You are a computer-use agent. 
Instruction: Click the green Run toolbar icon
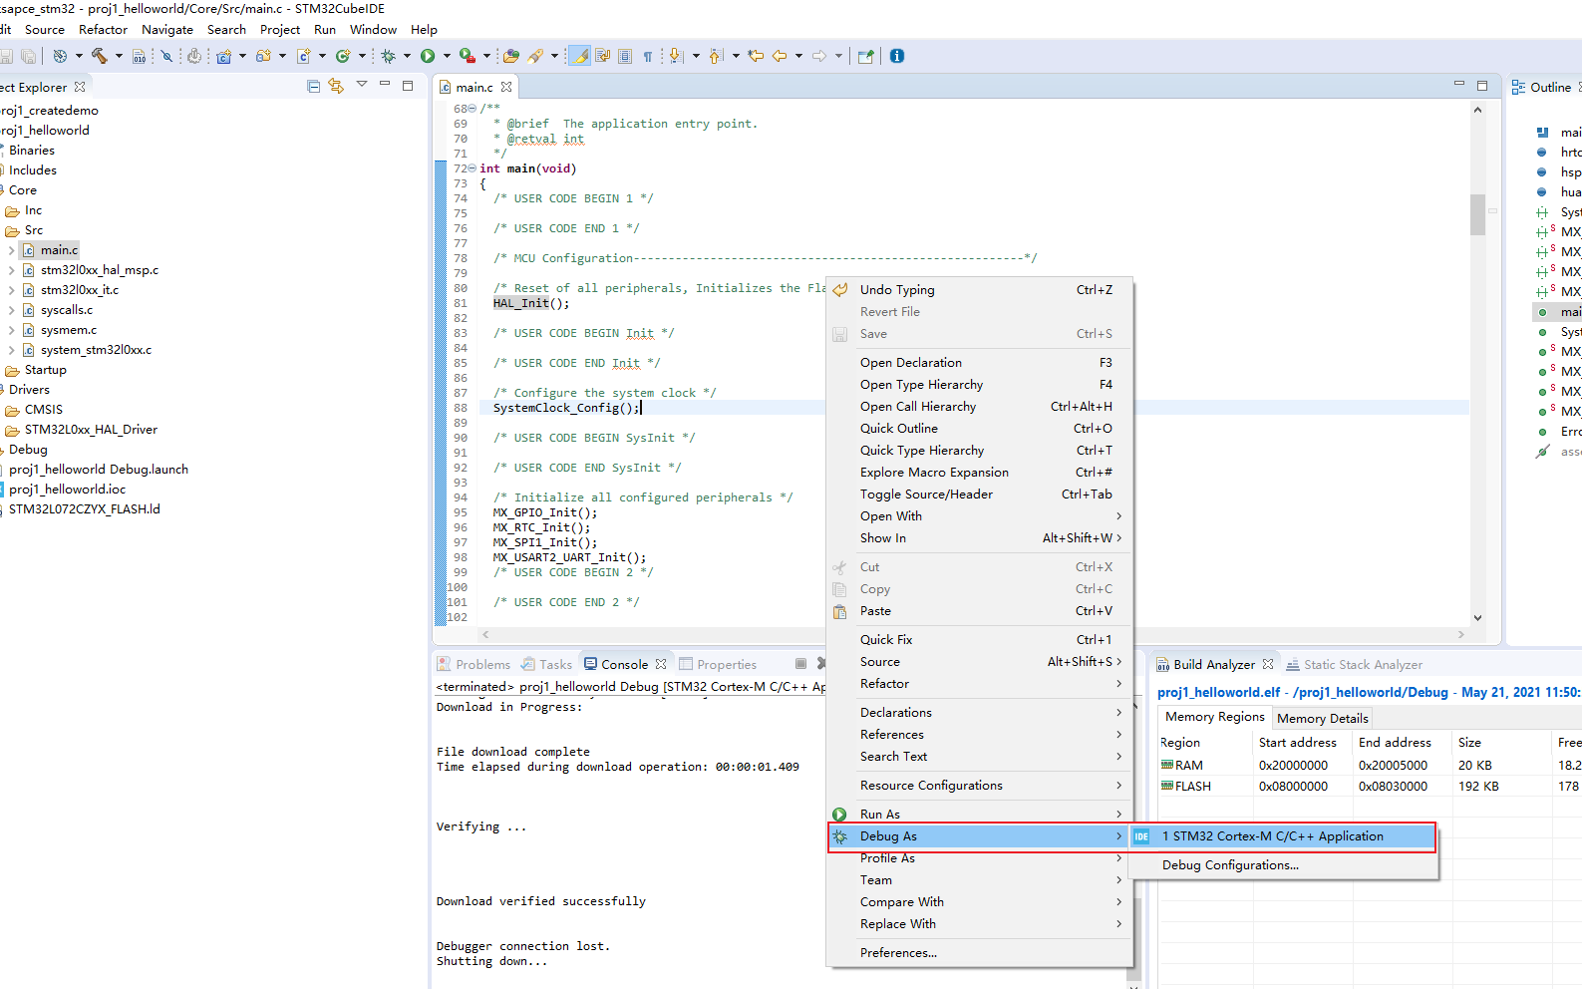point(428,56)
